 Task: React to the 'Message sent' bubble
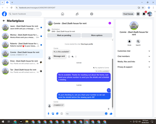(x=69, y=56)
